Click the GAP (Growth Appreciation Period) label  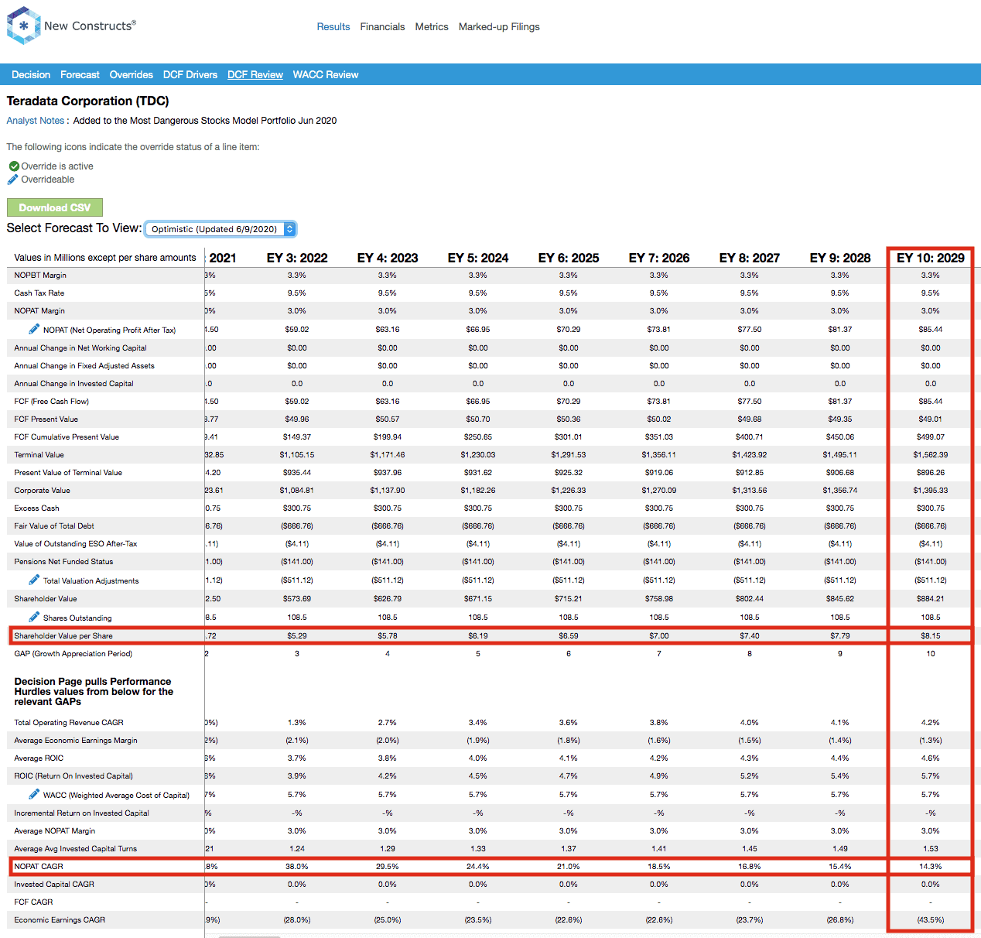pyautogui.click(x=73, y=654)
